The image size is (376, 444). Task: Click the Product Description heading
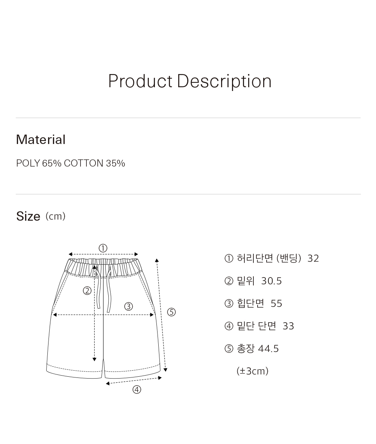point(190,82)
